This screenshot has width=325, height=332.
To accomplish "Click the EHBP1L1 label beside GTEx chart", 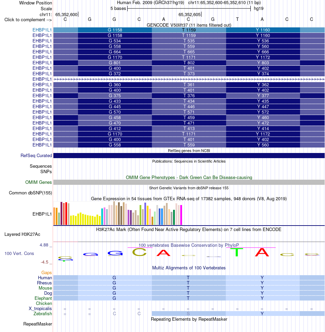I will [x=42, y=214].
